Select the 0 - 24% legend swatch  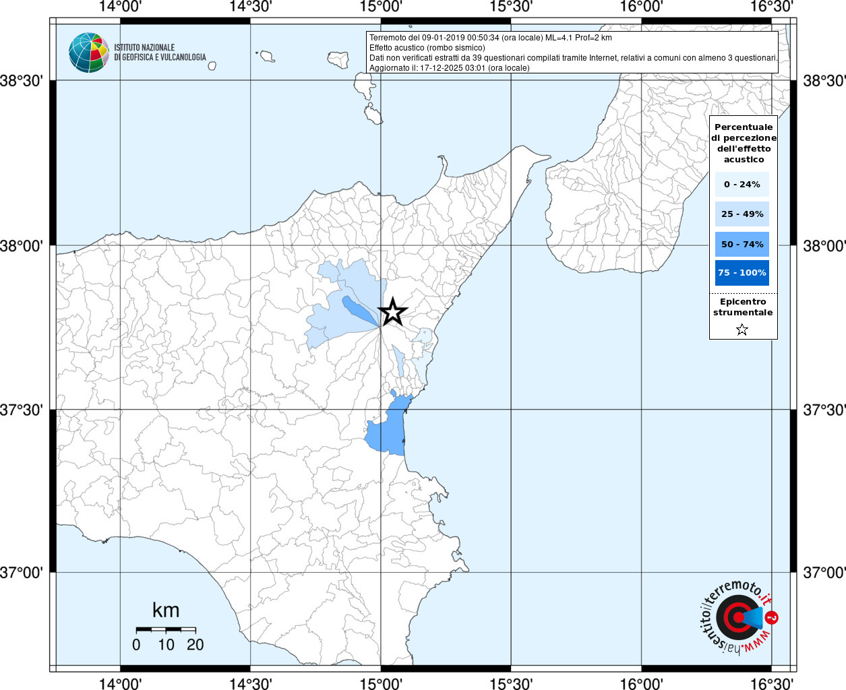click(x=742, y=185)
